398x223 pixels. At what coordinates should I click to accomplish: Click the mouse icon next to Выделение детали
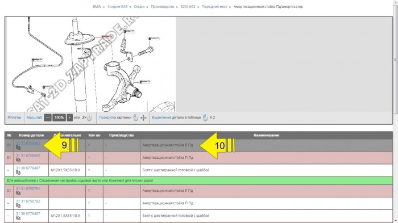(205, 117)
